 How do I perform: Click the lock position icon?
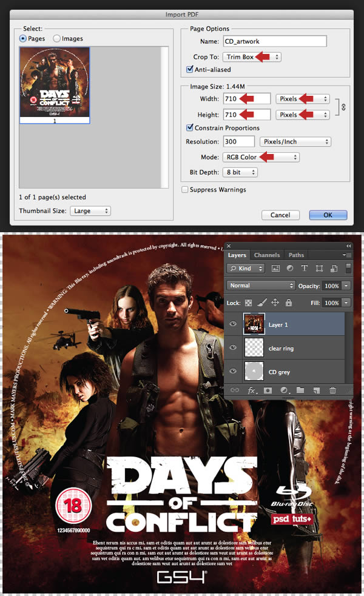(275, 303)
